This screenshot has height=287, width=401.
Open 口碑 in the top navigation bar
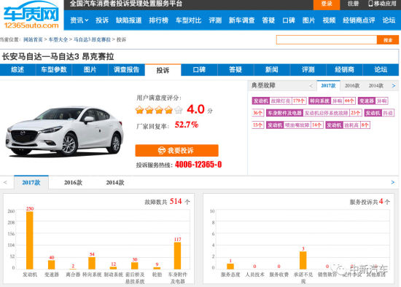click(289, 20)
